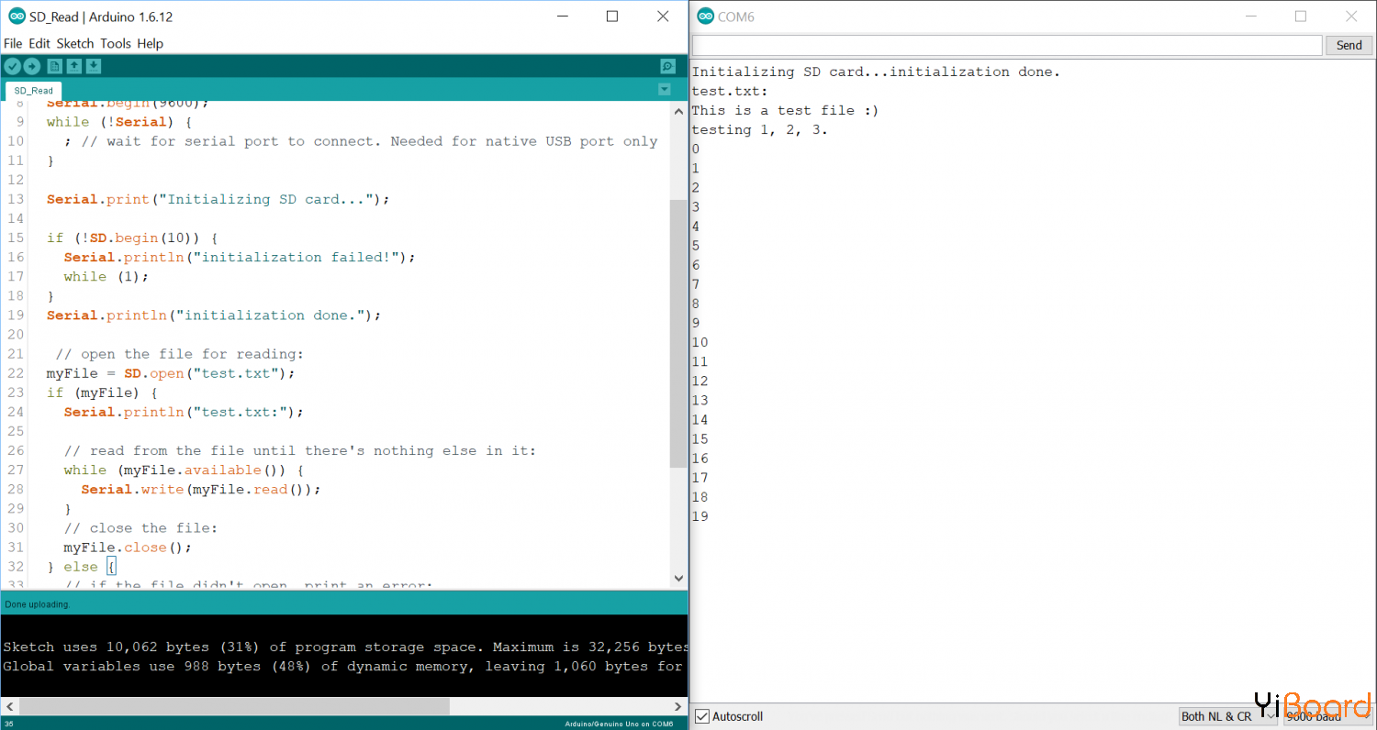Click output line showing 19
Image resolution: width=1377 pixels, height=730 pixels.
(700, 516)
